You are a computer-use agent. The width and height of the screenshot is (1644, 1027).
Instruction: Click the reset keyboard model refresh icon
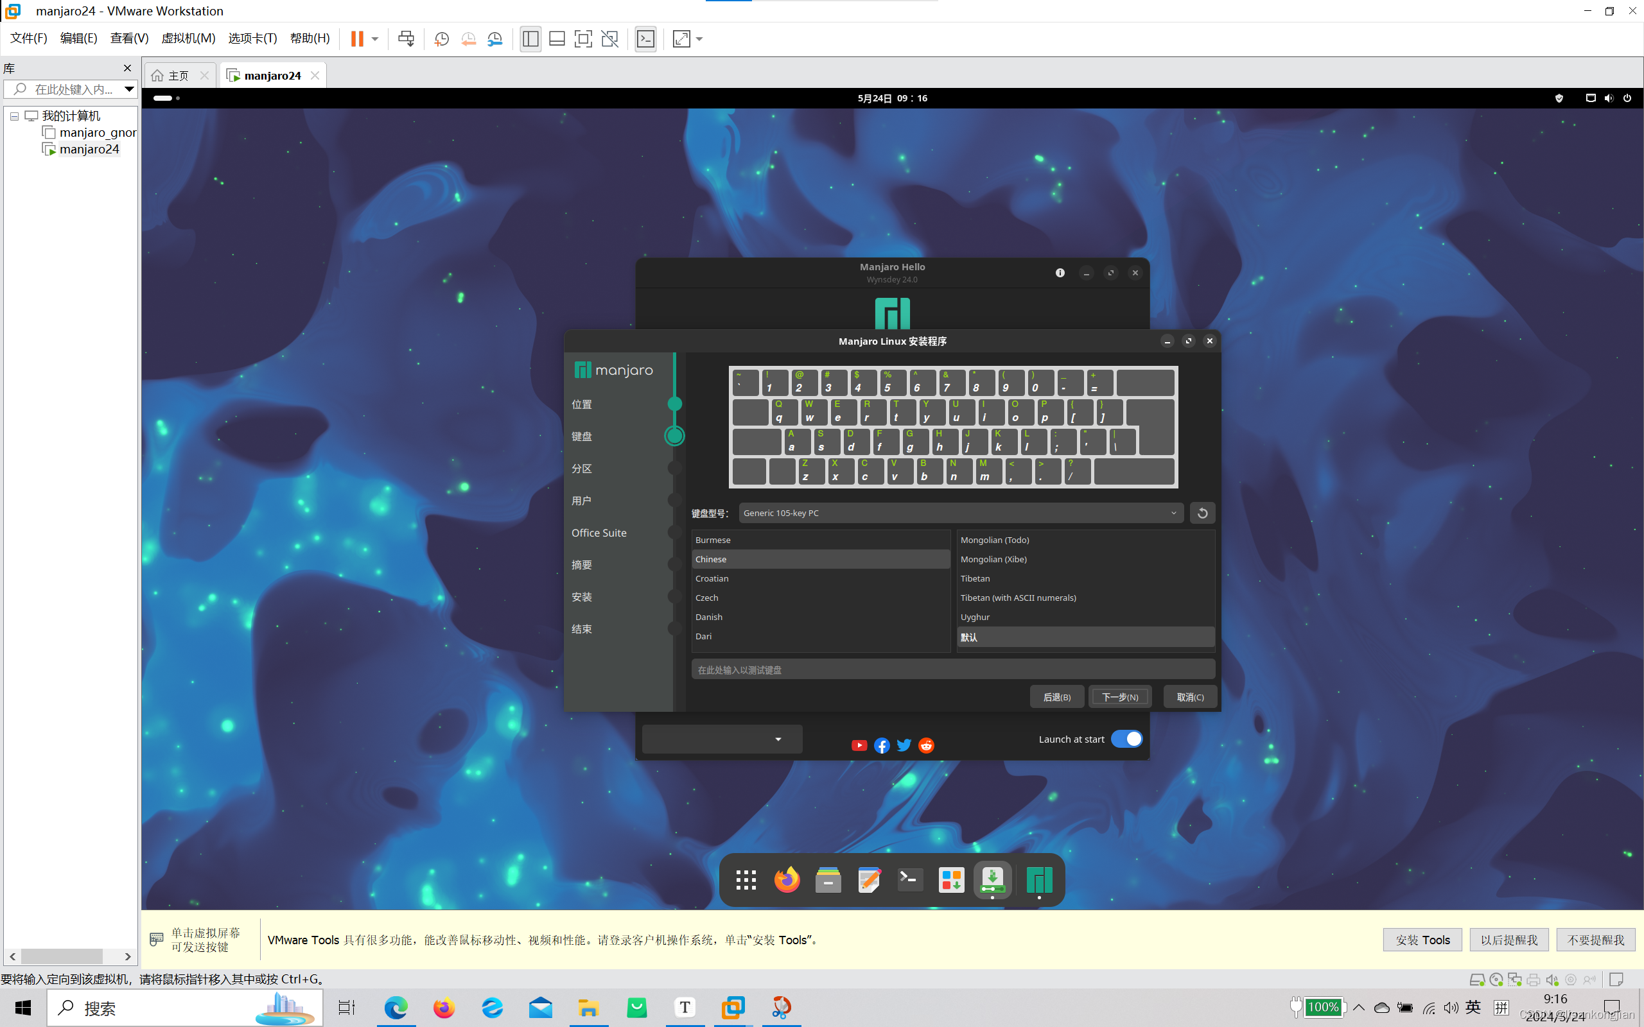[1202, 513]
